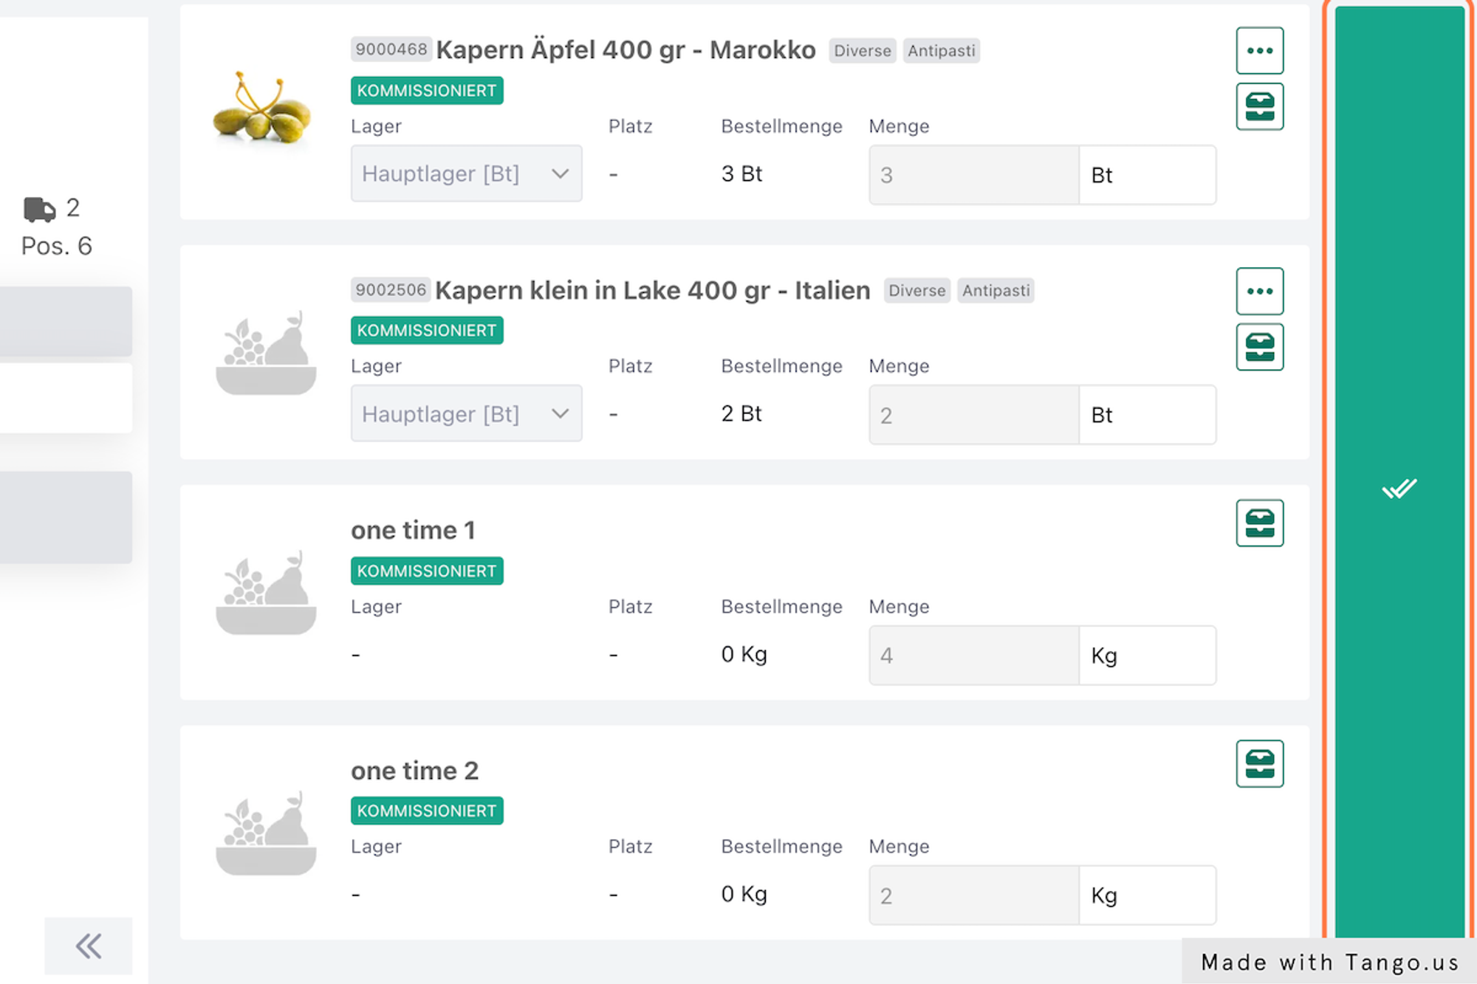
Task: Click the Antipasti tag on Kapern Äpfel
Action: click(941, 51)
